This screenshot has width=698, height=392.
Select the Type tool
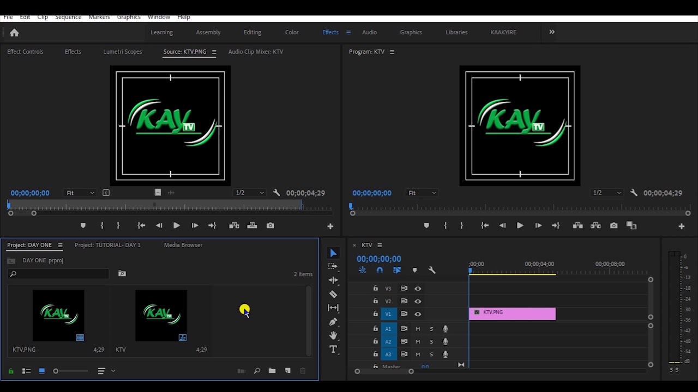tap(333, 349)
